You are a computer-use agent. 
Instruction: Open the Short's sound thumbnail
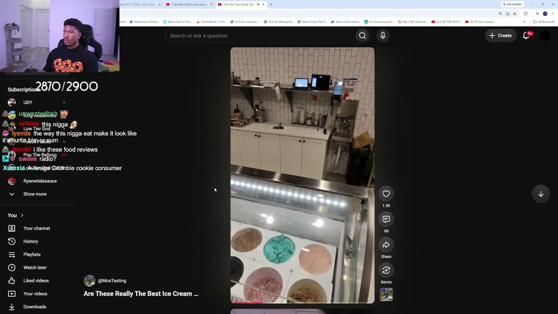point(386,295)
